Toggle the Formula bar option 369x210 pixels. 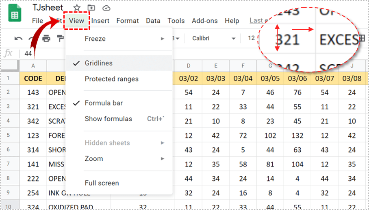104,103
